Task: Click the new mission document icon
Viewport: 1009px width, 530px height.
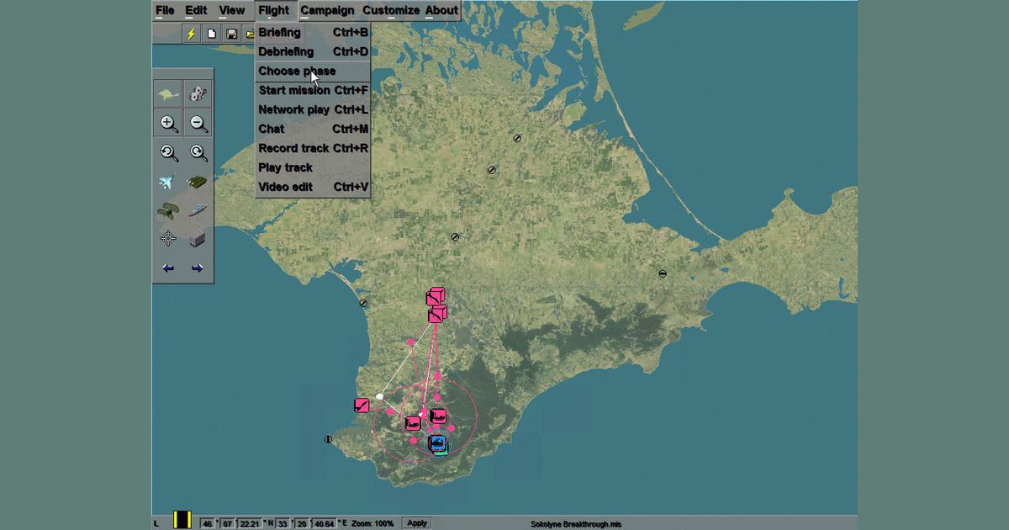Action: tap(212, 34)
